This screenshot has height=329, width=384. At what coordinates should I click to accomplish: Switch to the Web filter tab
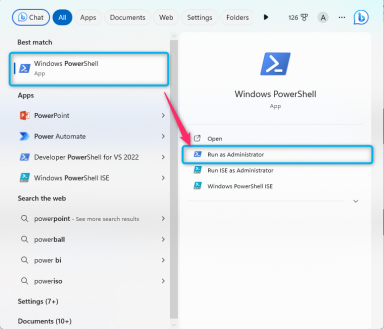(166, 17)
